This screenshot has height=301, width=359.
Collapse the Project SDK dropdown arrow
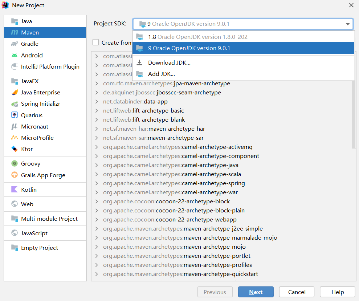(x=347, y=24)
